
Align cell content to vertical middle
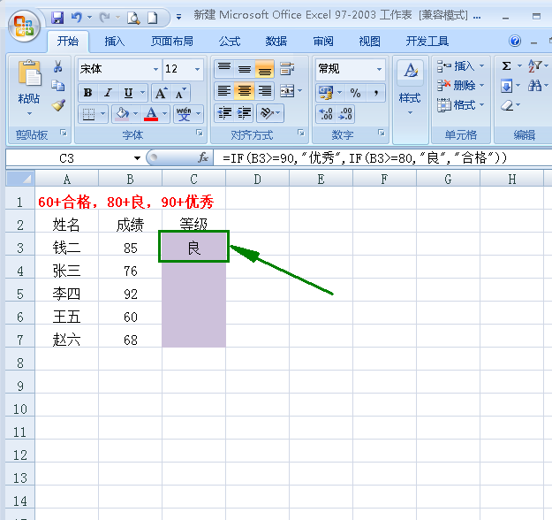(x=245, y=68)
